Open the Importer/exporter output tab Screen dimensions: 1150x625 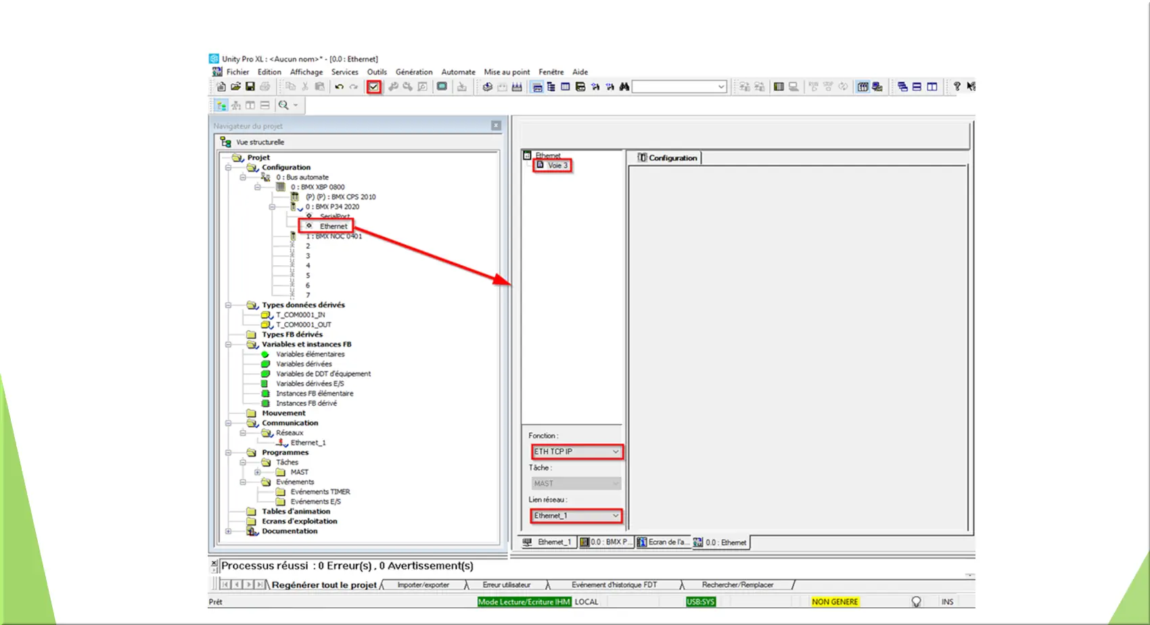point(423,584)
